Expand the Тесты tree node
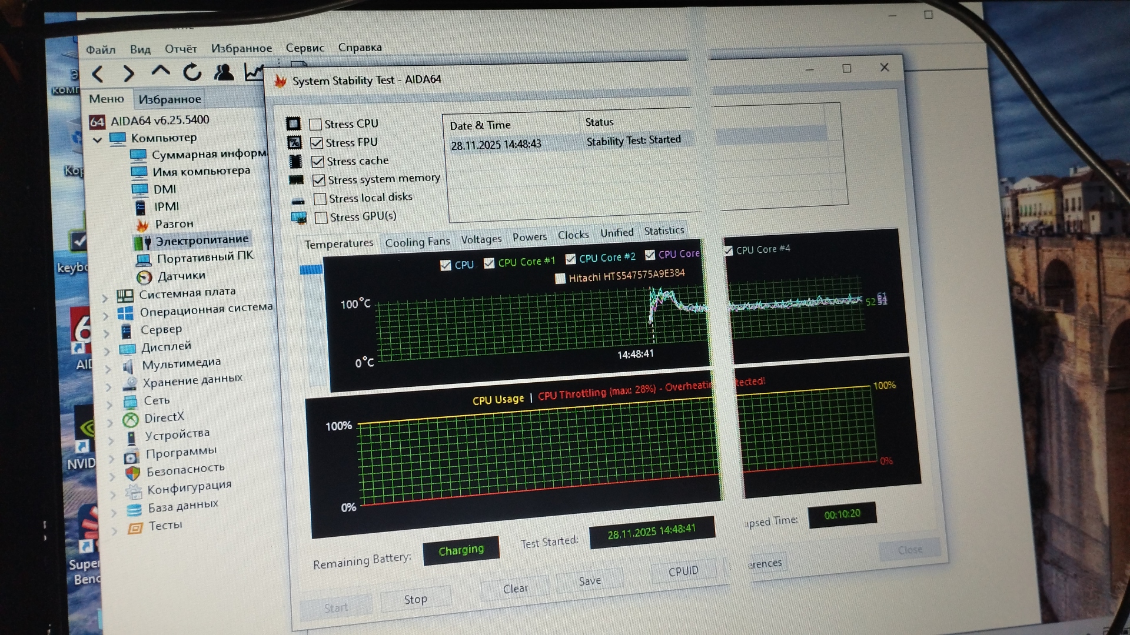The width and height of the screenshot is (1130, 635). click(115, 530)
